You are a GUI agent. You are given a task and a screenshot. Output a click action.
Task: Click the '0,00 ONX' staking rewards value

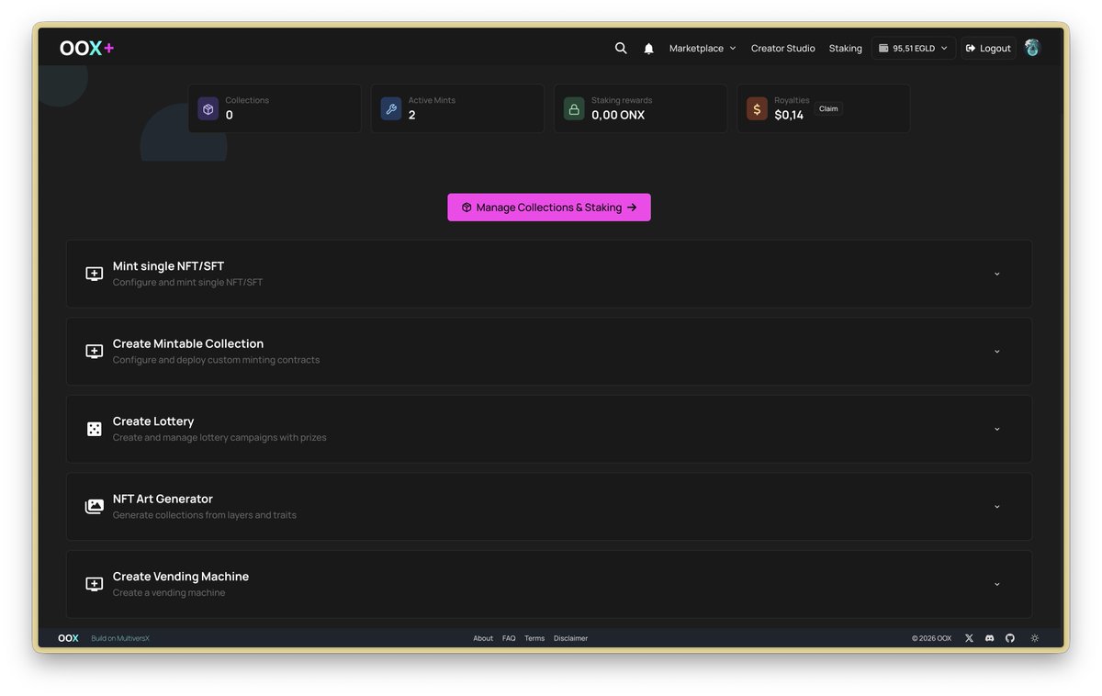coord(618,115)
